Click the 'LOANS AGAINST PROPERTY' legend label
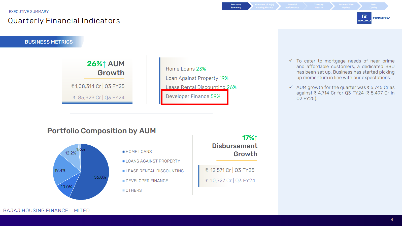The image size is (402, 226). [153, 161]
